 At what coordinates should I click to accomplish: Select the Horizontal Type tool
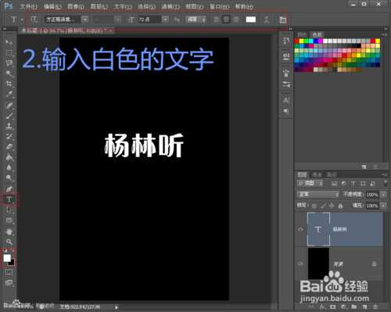9,199
